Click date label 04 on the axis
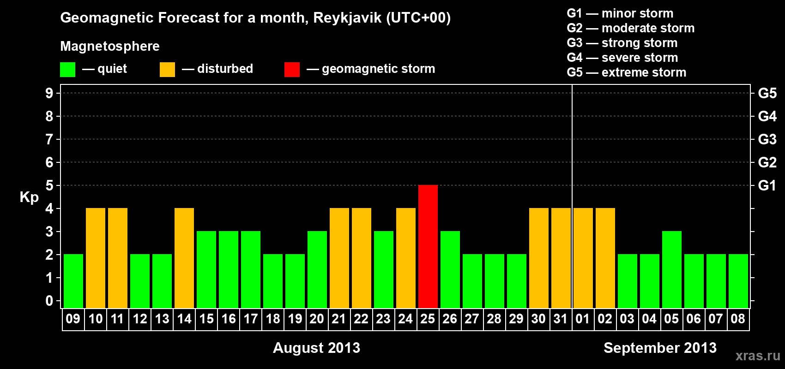The width and height of the screenshot is (785, 369). (x=649, y=319)
